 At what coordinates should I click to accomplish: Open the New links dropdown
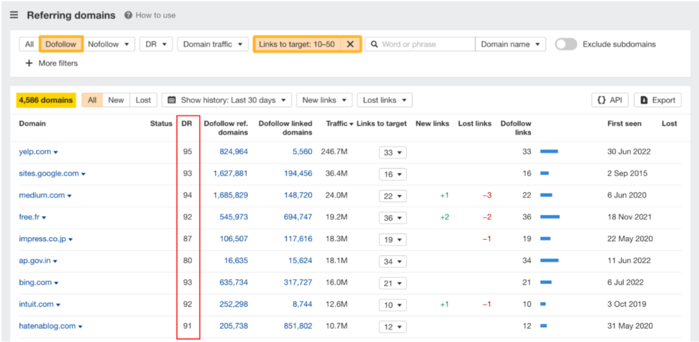pyautogui.click(x=324, y=100)
